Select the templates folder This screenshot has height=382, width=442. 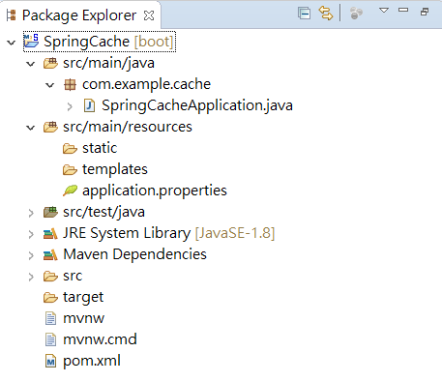(x=105, y=169)
